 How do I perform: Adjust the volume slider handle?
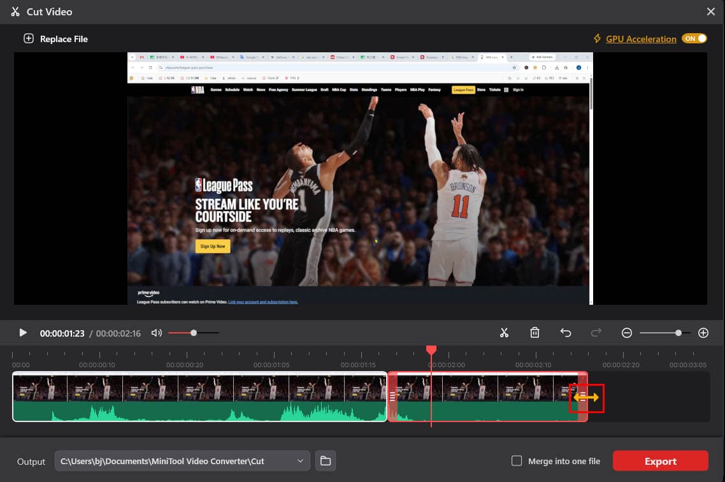(x=194, y=333)
